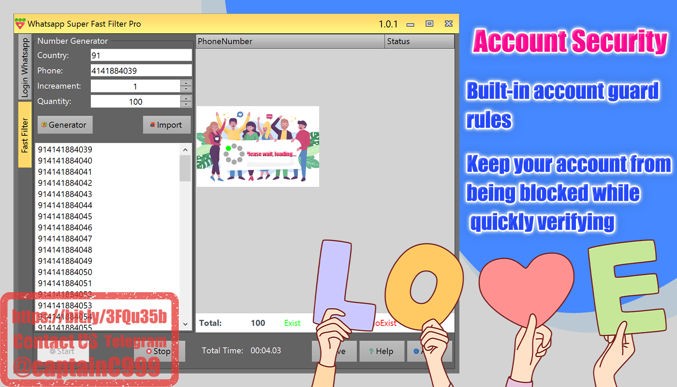
Task: Click the Total count value 100
Action: 258,323
